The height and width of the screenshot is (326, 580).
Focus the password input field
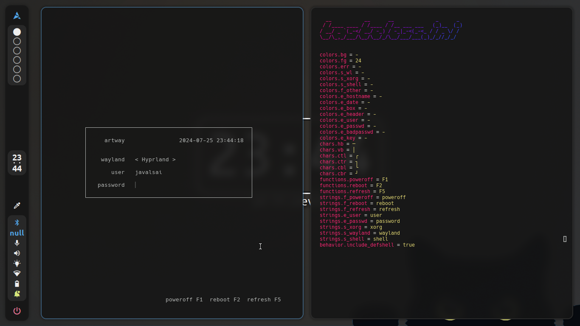(189, 185)
